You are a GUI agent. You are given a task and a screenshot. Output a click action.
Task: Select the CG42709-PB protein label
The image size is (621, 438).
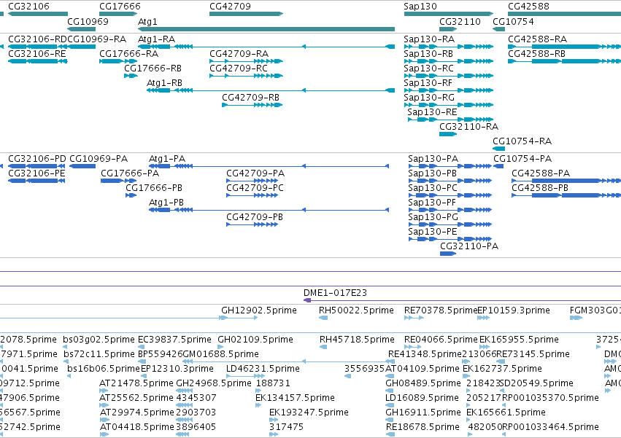click(x=255, y=217)
